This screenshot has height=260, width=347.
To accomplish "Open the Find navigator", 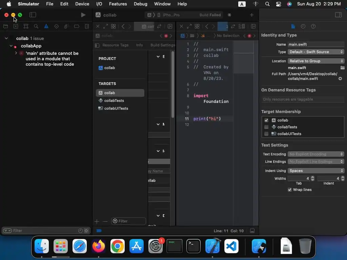I will pyautogui.click(x=36, y=26).
